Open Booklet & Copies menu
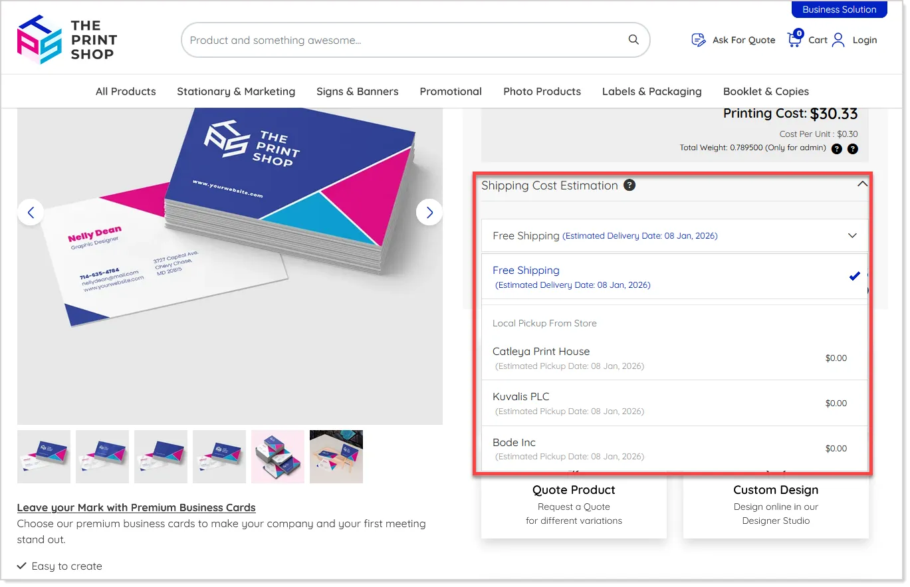 [x=766, y=91]
